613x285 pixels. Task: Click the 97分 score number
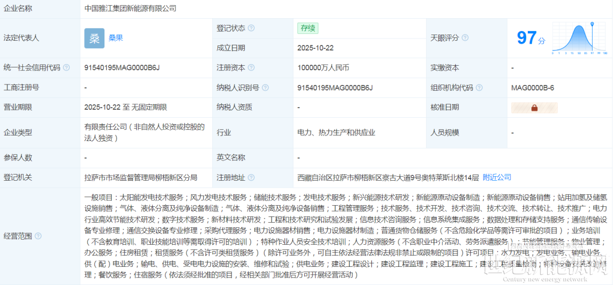(x=527, y=38)
